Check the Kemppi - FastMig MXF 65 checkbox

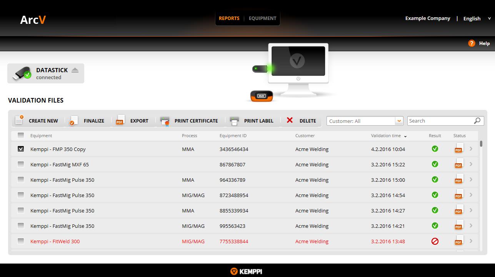(21, 164)
